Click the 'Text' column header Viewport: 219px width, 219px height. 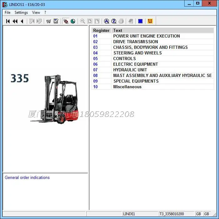point(163,30)
